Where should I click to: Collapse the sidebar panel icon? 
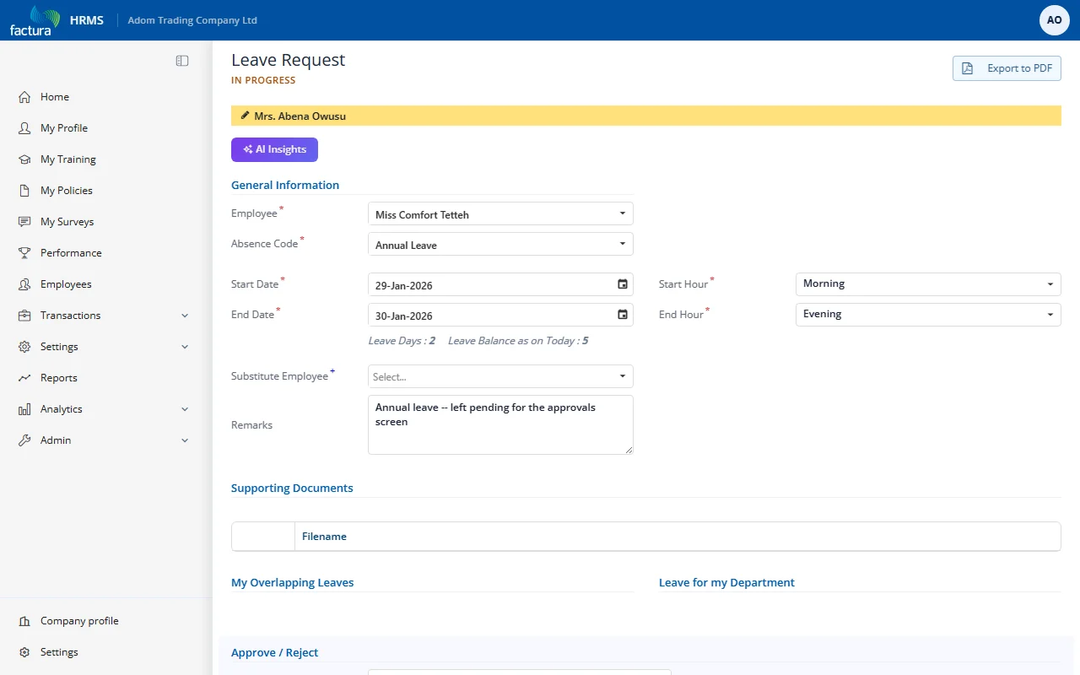pos(182,61)
